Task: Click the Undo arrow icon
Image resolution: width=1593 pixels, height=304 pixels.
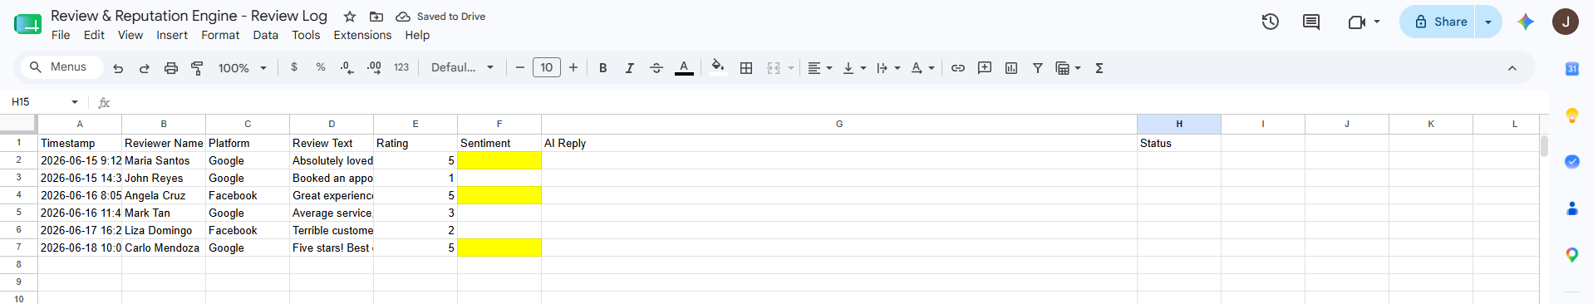Action: [118, 68]
